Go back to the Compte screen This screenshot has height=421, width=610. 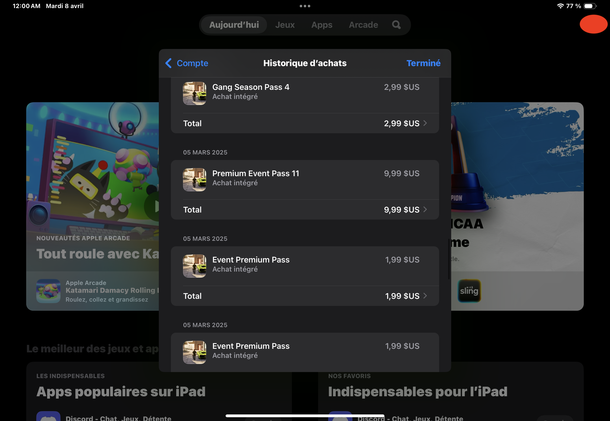point(192,63)
